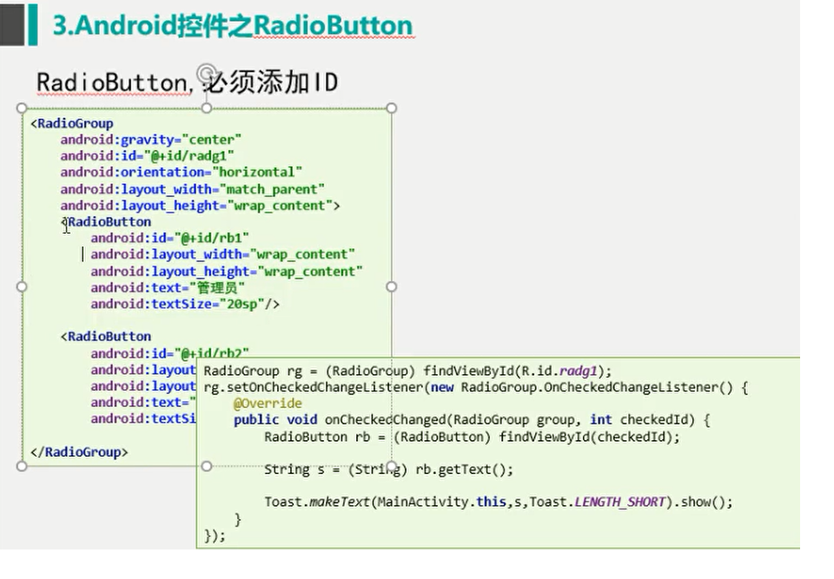Click the layout_width="wrap_content" line under rb1
This screenshot has height=579, width=834.
(x=222, y=254)
